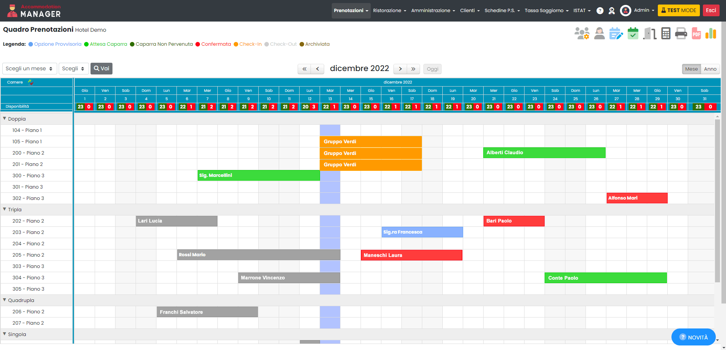
Task: Switch to Anno view
Action: click(x=710, y=69)
